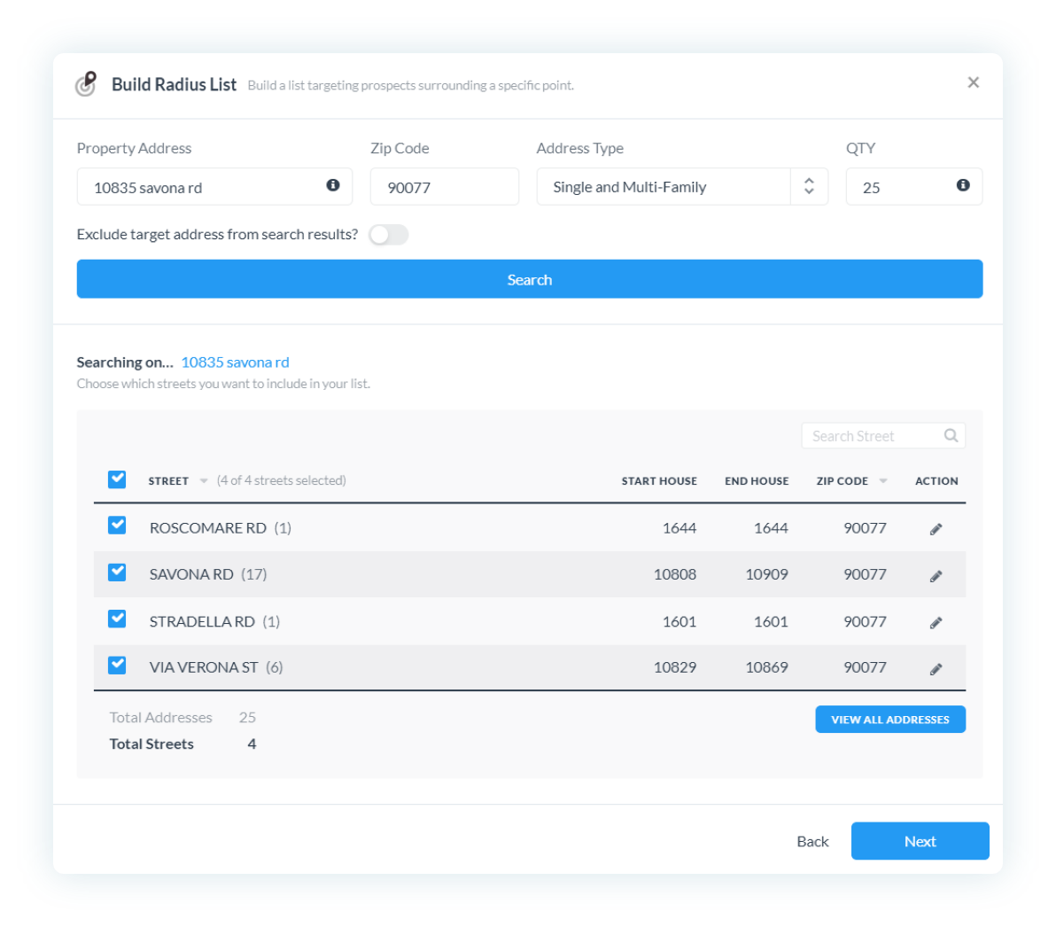Toggle exclude target address switch

point(389,235)
